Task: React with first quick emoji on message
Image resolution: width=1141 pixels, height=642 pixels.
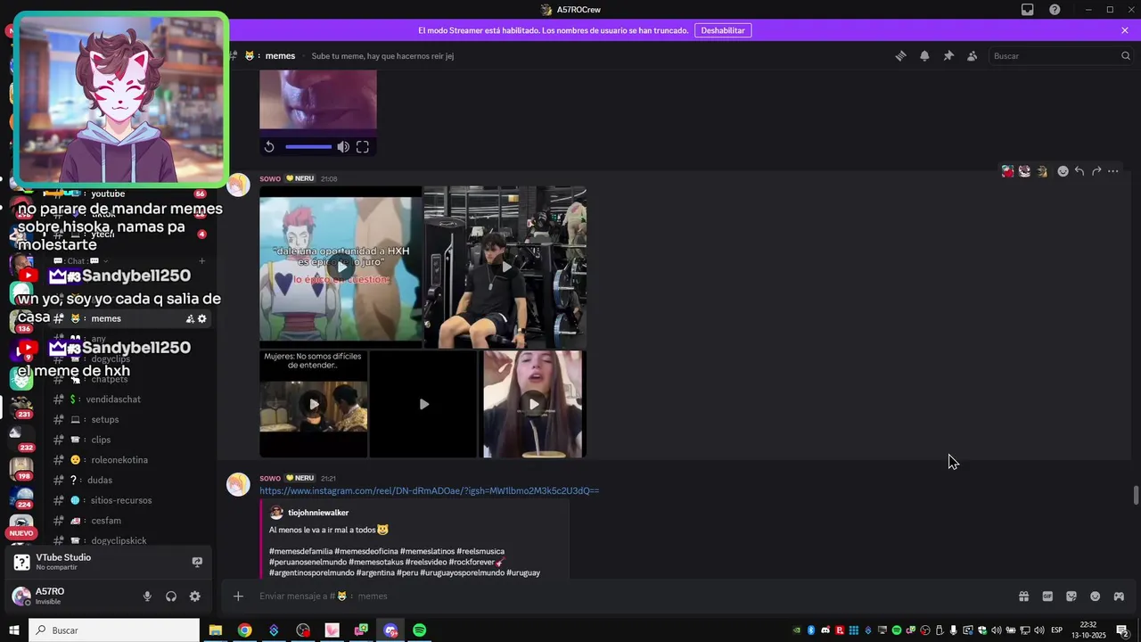Action: pyautogui.click(x=1007, y=171)
